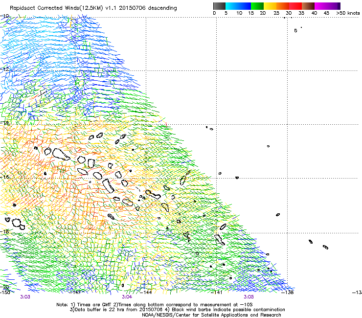Click the "-144" longitude axis label
The width and height of the screenshot is (362, 318).
click(x=146, y=293)
